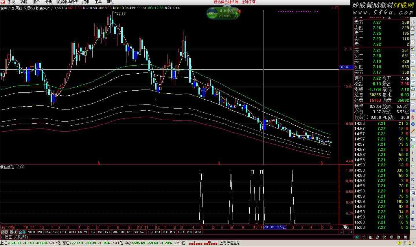
Task: Switch indicator to CCI
Action: pyautogui.click(x=158, y=232)
